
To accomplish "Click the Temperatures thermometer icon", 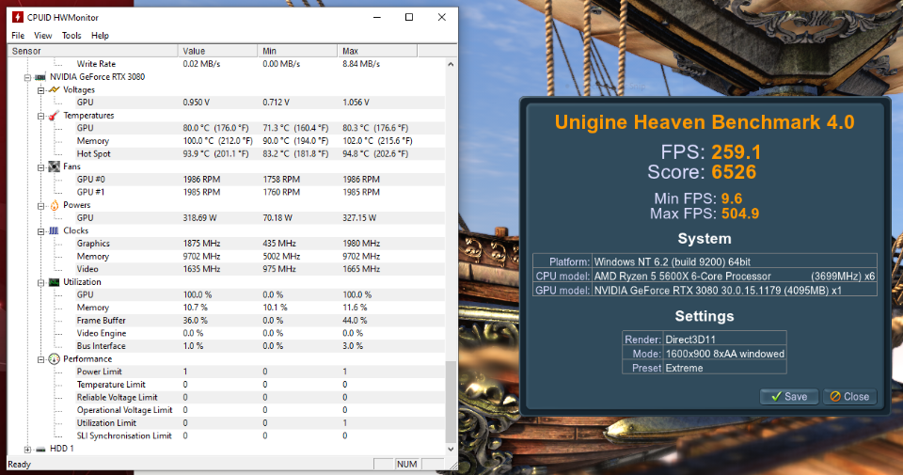I will pyautogui.click(x=55, y=116).
